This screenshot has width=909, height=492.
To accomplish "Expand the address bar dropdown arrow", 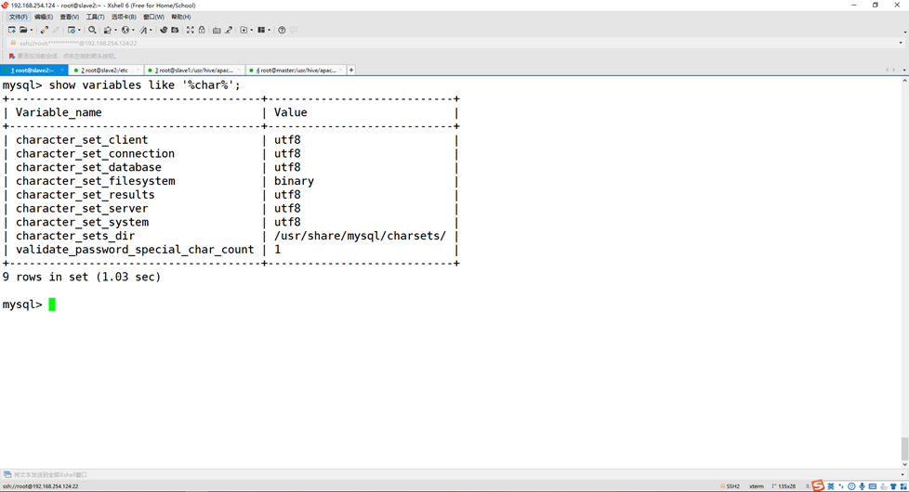I will click(x=901, y=44).
